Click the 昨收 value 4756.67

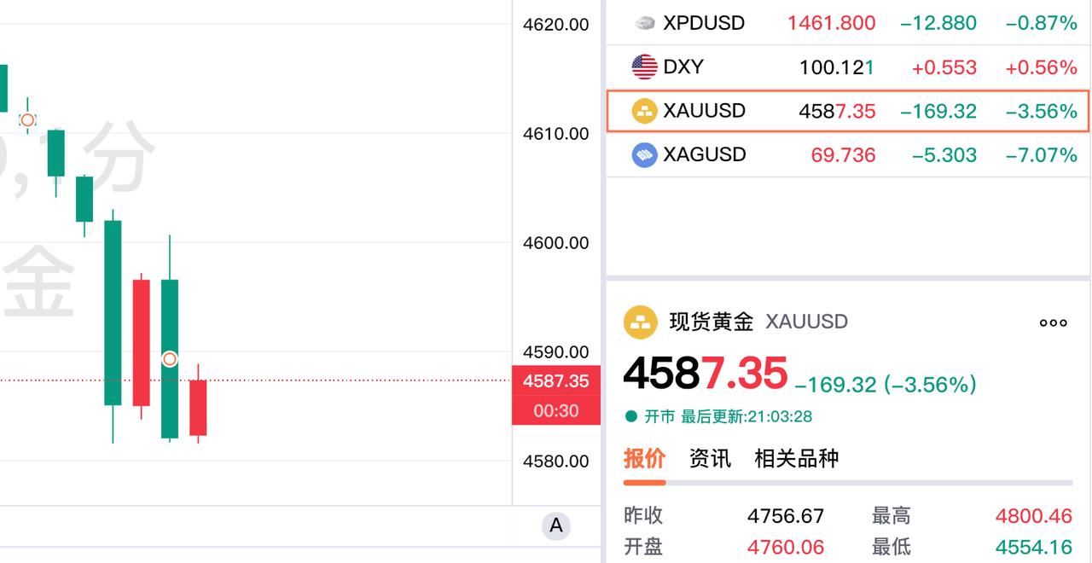tap(786, 515)
